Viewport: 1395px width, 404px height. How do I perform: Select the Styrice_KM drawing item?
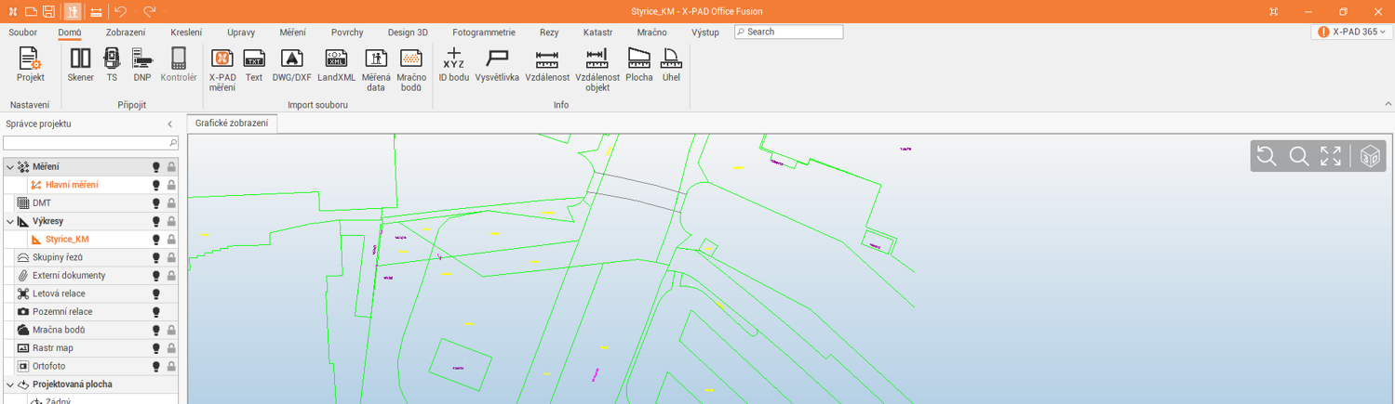[x=67, y=240]
